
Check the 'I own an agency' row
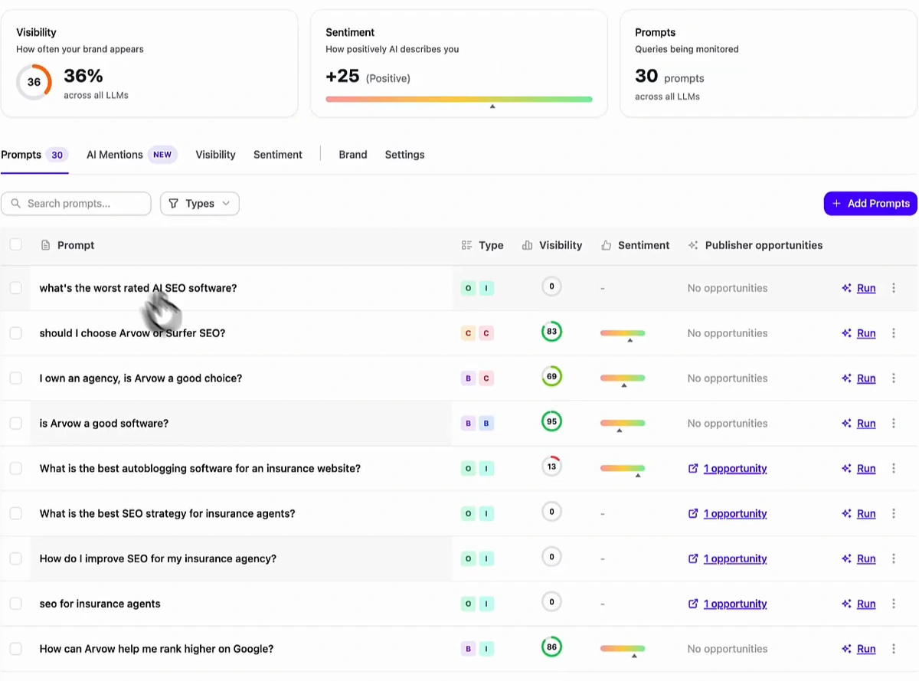(15, 378)
